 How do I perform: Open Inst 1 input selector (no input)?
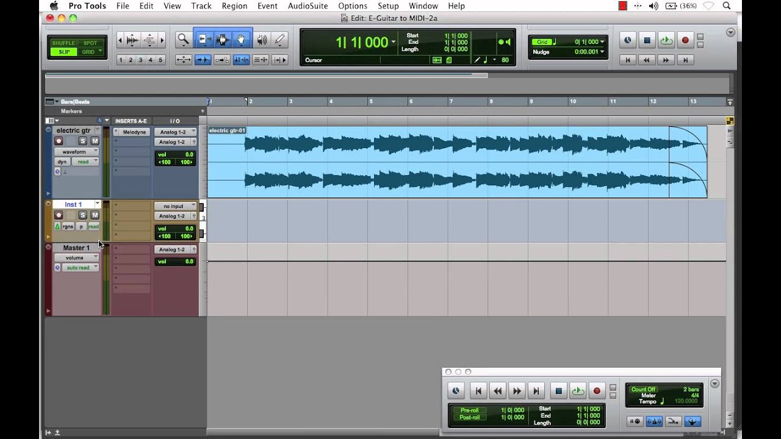pos(176,206)
